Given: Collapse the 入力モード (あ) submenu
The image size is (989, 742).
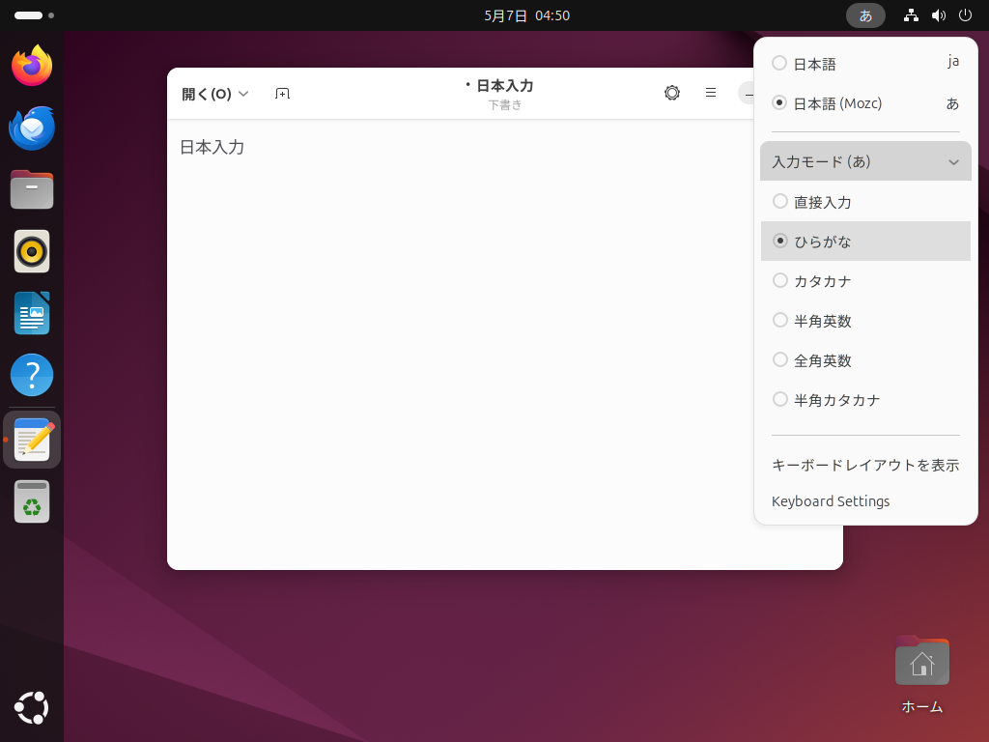Looking at the screenshot, I should point(864,162).
